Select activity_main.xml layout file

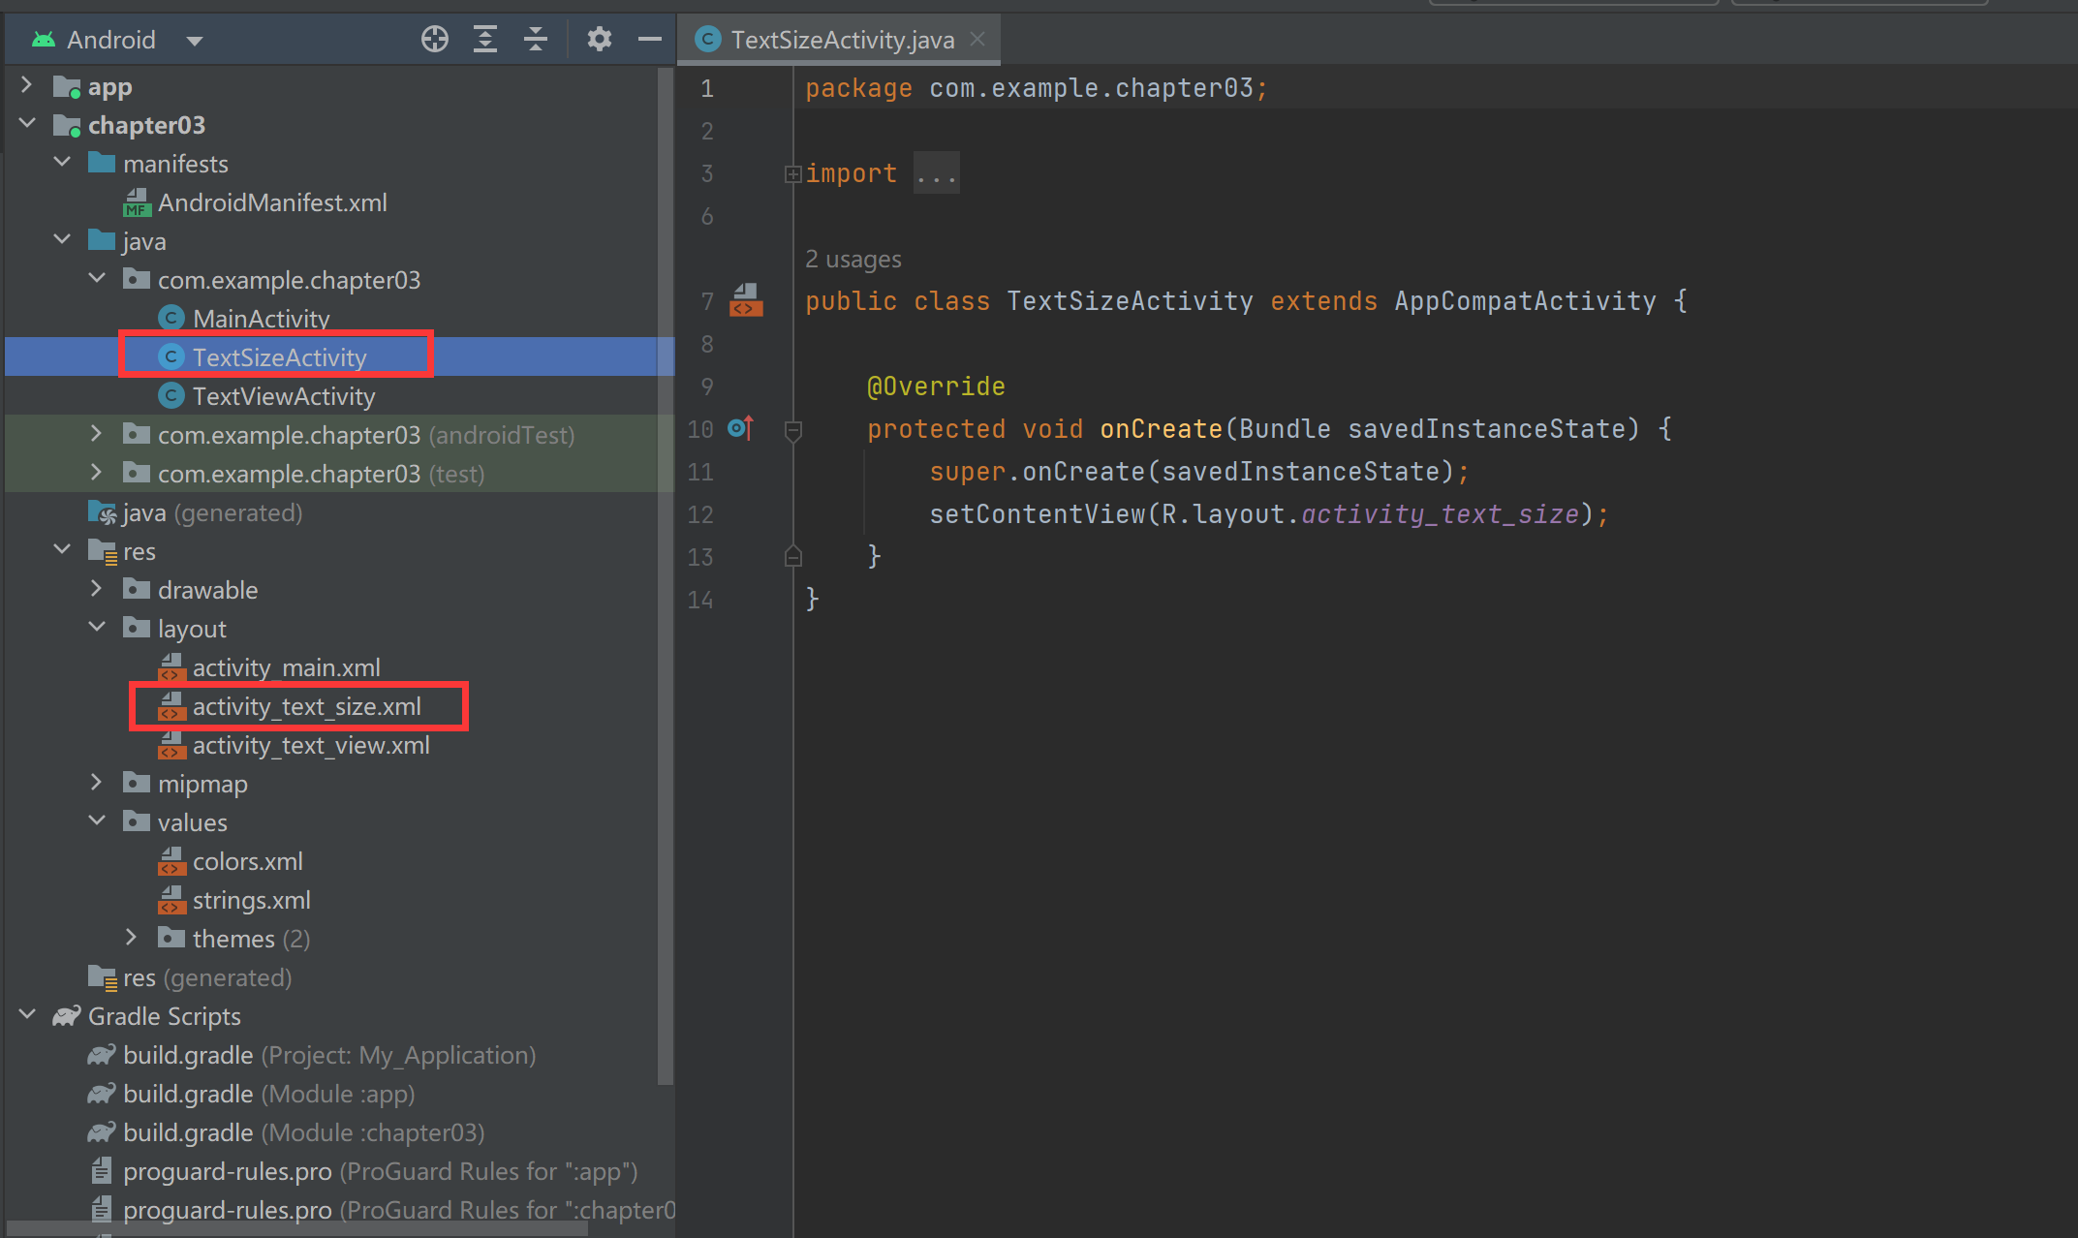point(286,667)
